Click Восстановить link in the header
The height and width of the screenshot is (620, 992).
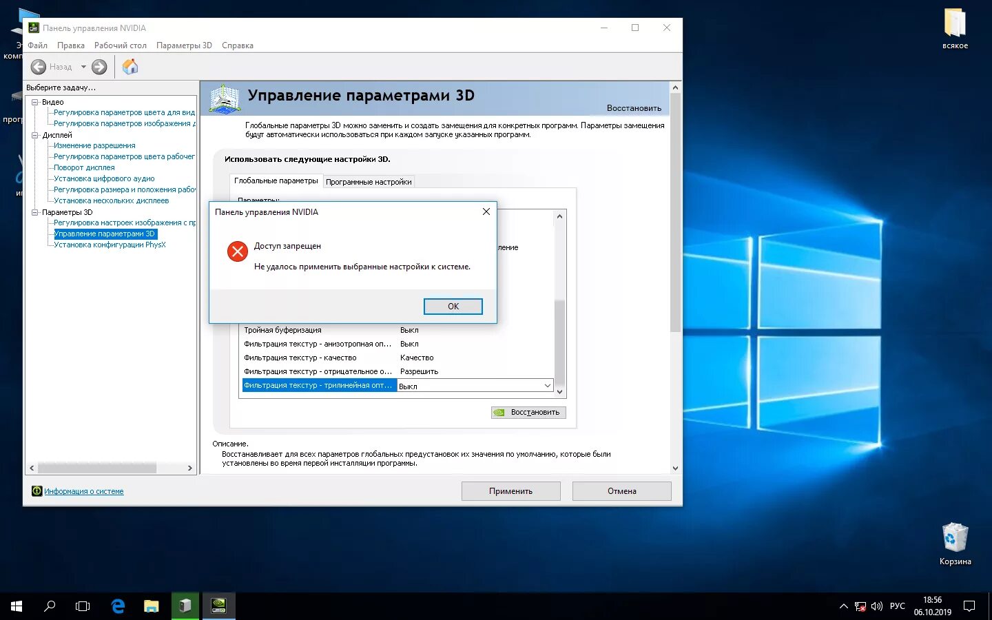coord(634,108)
